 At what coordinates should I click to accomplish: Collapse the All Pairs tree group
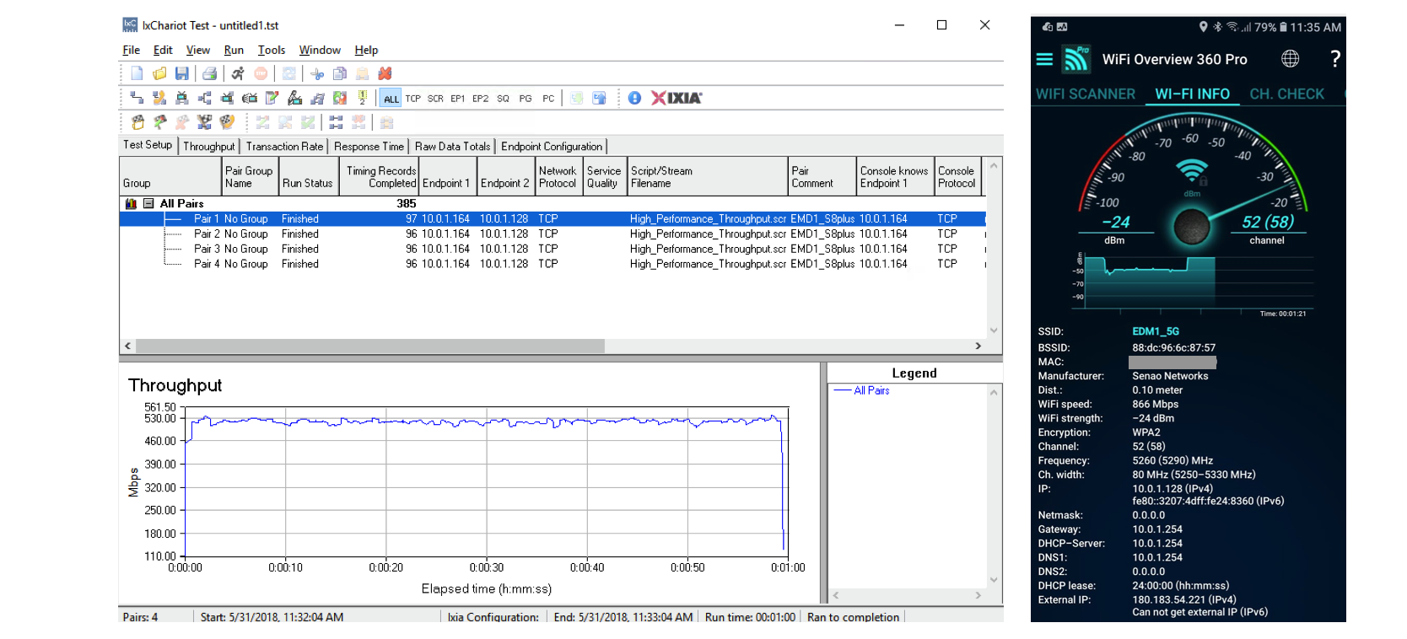pyautogui.click(x=148, y=204)
